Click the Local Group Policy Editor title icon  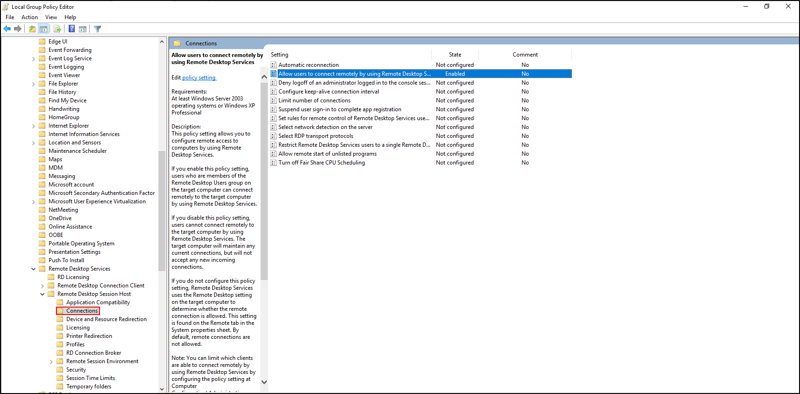(6, 7)
